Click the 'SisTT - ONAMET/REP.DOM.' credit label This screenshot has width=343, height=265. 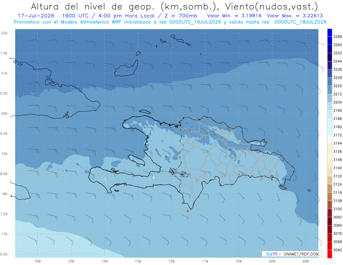(291, 254)
